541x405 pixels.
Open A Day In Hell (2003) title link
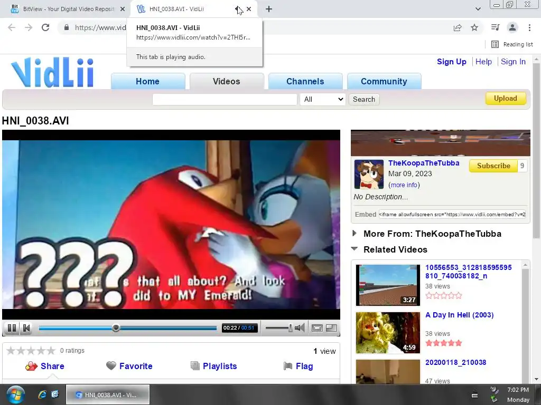coord(459,315)
